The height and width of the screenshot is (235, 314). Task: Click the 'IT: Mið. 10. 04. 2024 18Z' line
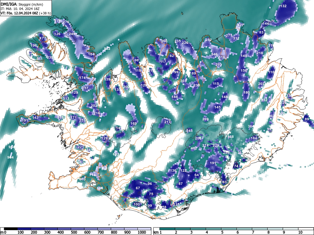pyautogui.click(x=20, y=9)
